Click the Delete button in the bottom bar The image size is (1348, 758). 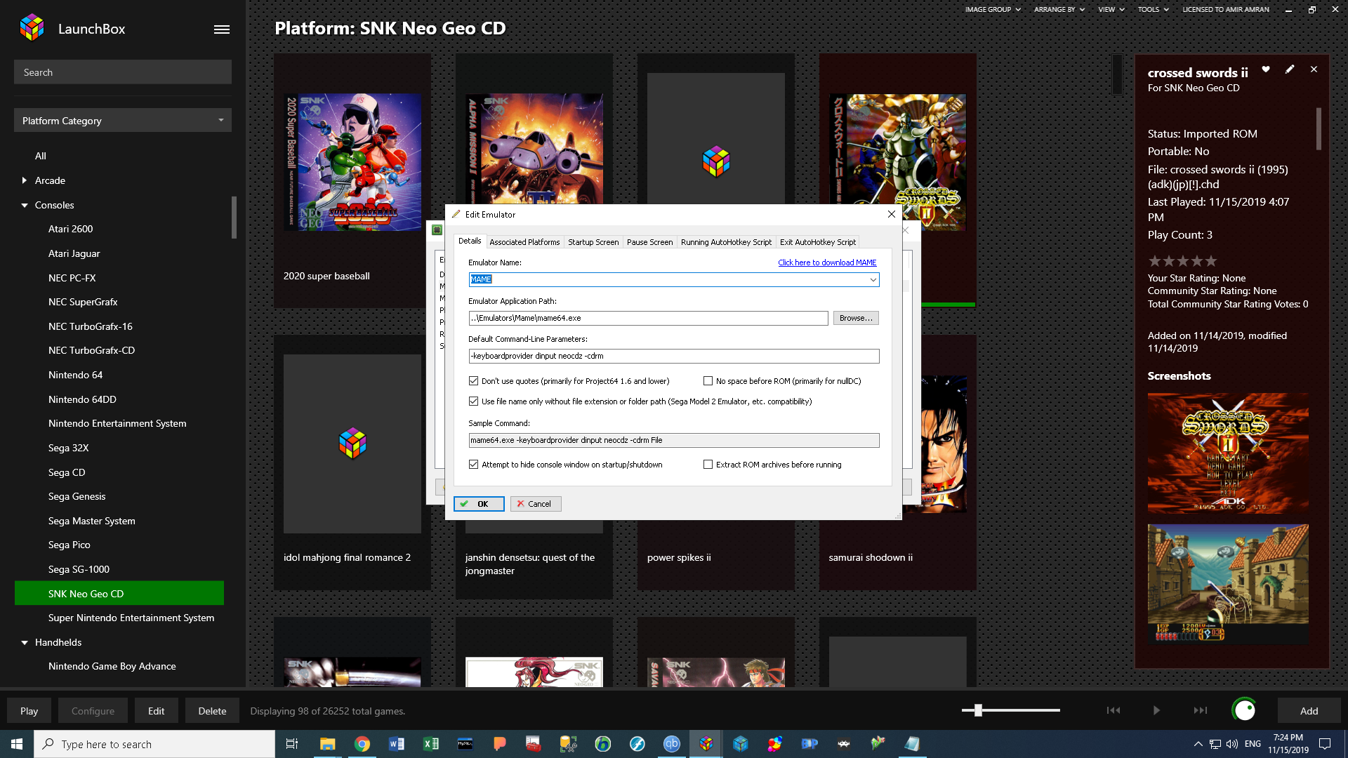point(212,711)
